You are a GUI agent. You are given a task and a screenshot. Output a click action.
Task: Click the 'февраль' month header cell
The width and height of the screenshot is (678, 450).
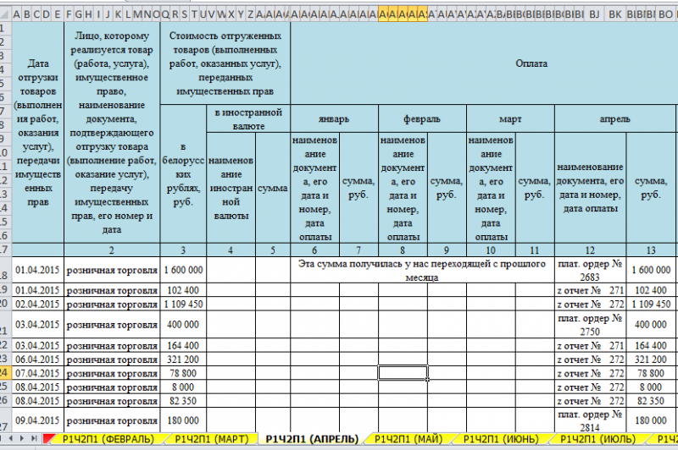point(421,119)
